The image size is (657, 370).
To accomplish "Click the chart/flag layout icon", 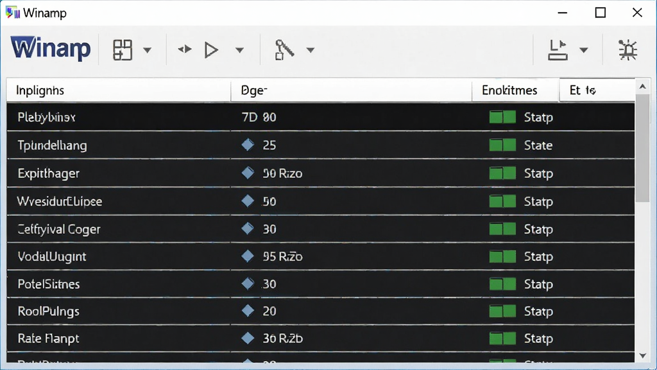I will [558, 50].
